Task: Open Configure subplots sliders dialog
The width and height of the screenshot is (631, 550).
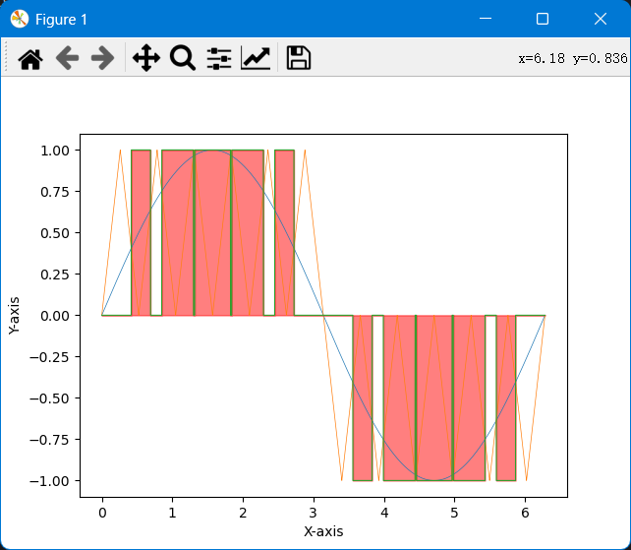Action: click(x=219, y=58)
